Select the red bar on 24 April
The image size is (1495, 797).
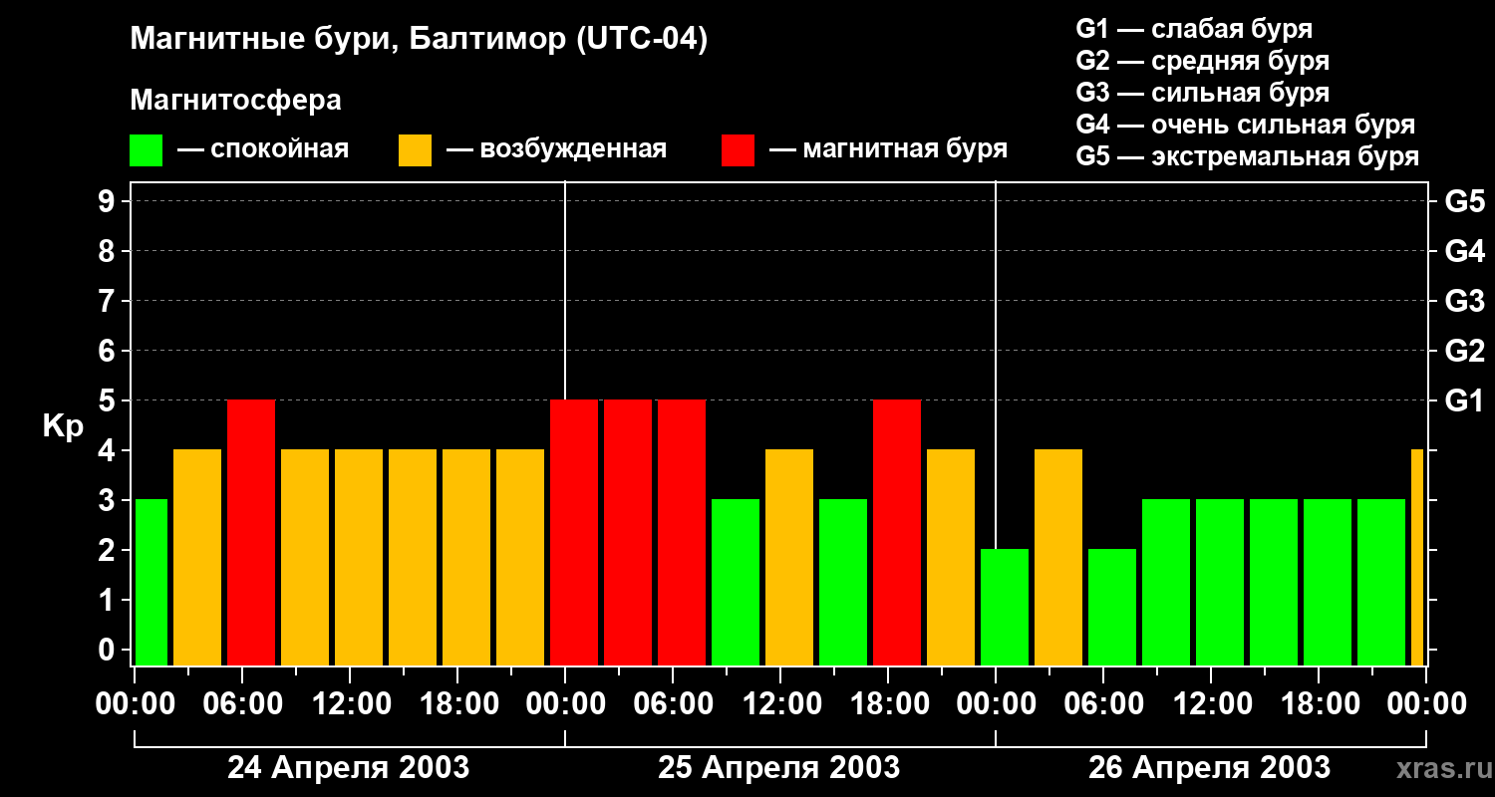251,533
